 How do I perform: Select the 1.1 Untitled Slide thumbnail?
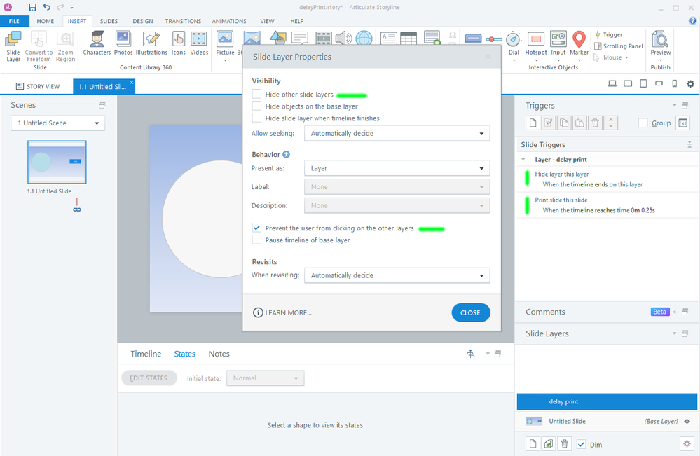tap(57, 163)
